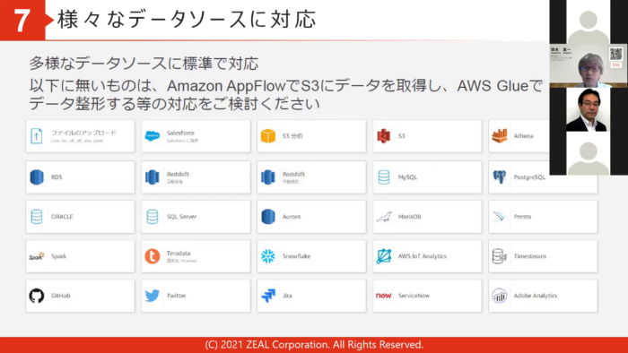Click the Snowflake label
Viewport: 628px width, 353px height.
pos(297,256)
